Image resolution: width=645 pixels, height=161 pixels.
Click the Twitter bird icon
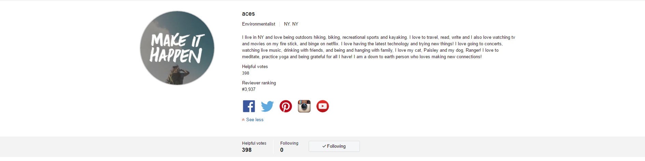point(267,106)
